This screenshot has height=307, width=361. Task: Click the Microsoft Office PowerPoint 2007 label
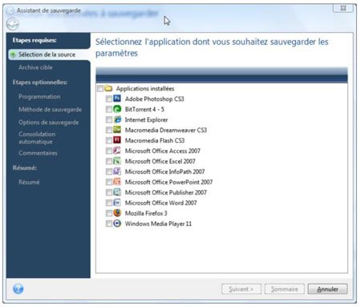pyautogui.click(x=168, y=182)
